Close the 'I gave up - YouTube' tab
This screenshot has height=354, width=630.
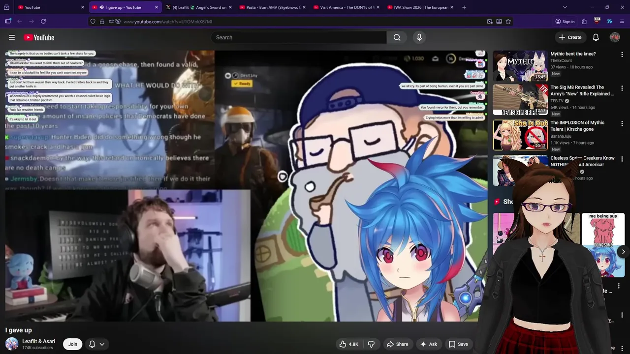coord(157,7)
